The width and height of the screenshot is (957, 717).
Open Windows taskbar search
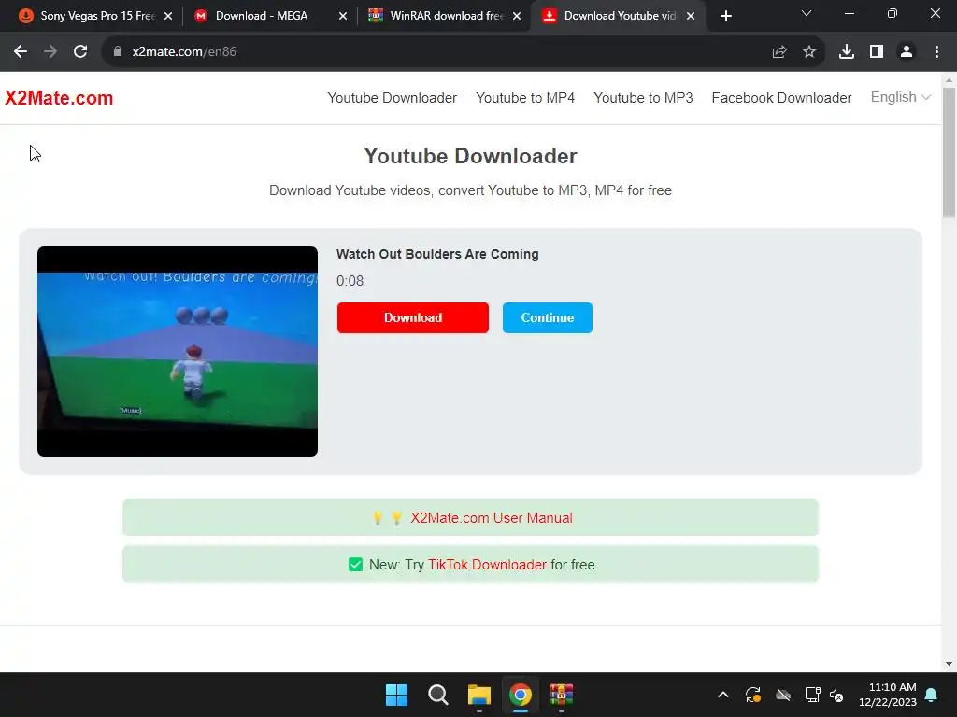437,695
